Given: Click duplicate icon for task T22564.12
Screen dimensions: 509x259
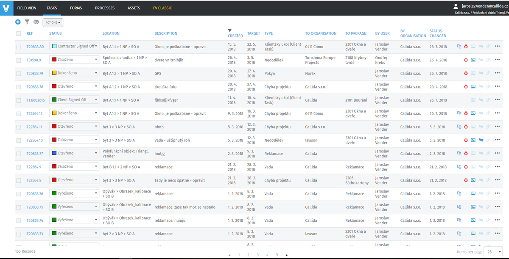Looking at the screenshot, I should [x=459, y=113].
